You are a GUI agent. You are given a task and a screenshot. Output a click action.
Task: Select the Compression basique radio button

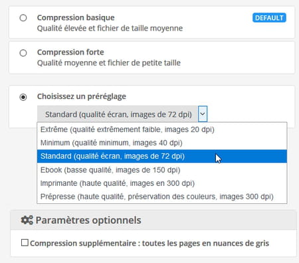[x=23, y=18]
